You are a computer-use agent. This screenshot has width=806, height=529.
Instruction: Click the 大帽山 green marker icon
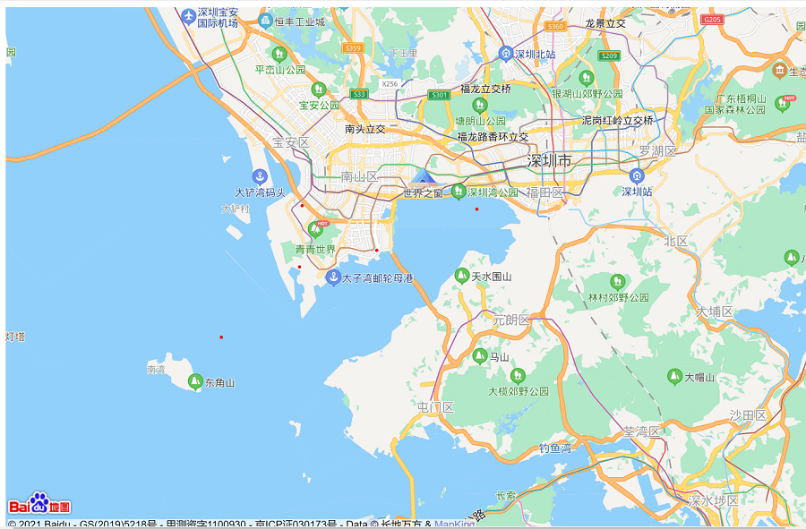pyautogui.click(x=674, y=377)
